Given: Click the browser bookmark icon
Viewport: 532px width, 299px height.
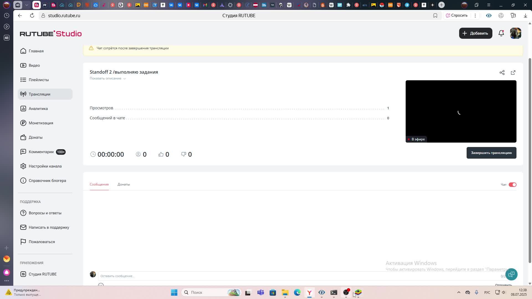Looking at the screenshot, I should pos(435,16).
